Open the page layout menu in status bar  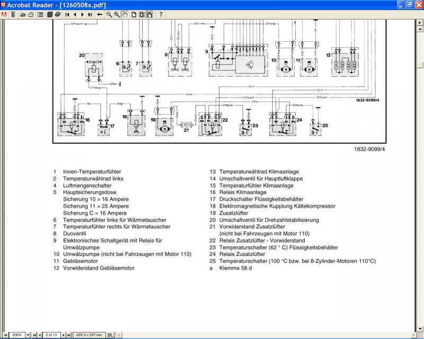[x=110, y=335]
